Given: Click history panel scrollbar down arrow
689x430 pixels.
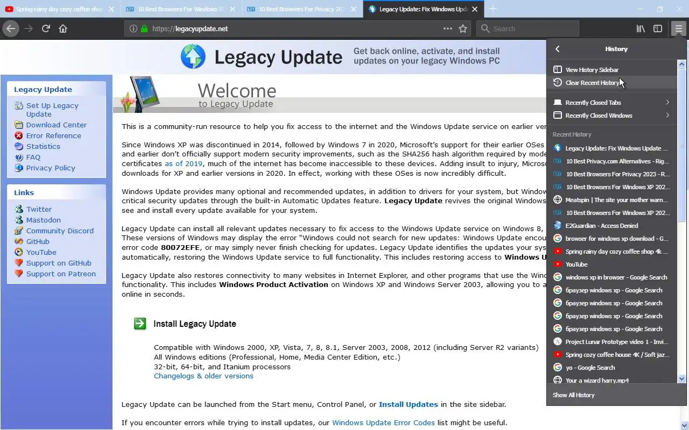Looking at the screenshot, I should [x=681, y=379].
